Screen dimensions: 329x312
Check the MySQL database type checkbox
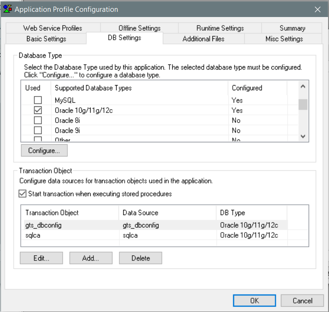pos(38,100)
